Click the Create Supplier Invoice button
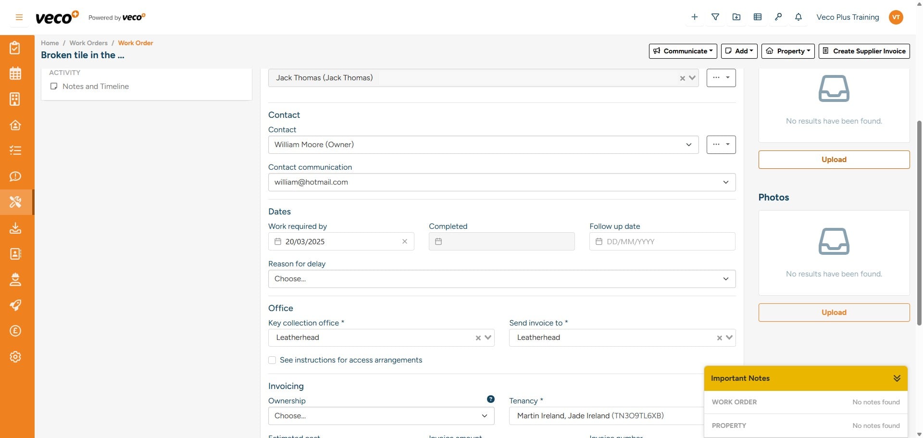This screenshot has height=438, width=923. [x=864, y=51]
